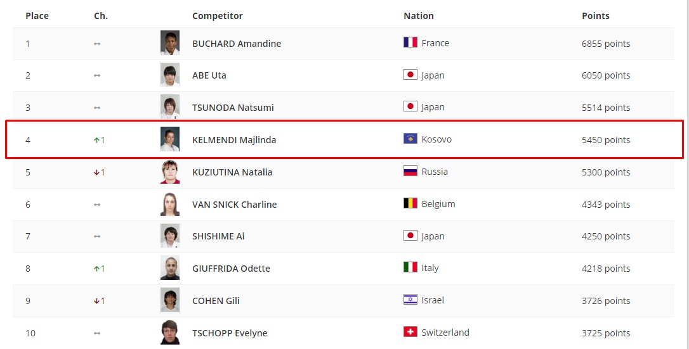Click the Nation column header

coord(418,16)
